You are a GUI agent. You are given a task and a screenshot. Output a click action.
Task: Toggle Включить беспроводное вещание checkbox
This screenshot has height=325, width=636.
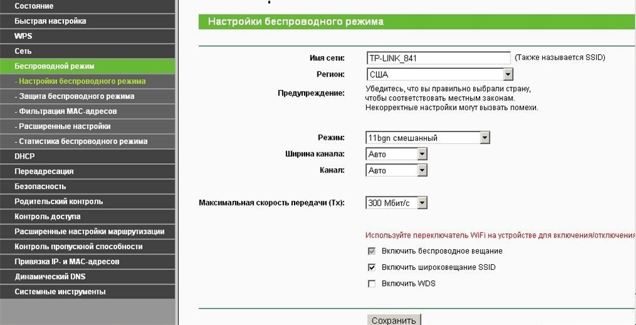(x=372, y=252)
